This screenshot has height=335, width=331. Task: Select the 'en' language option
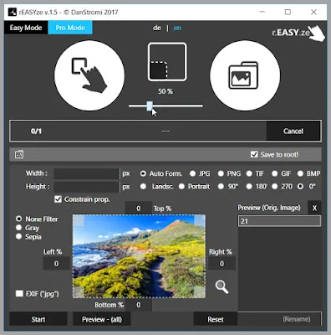177,28
